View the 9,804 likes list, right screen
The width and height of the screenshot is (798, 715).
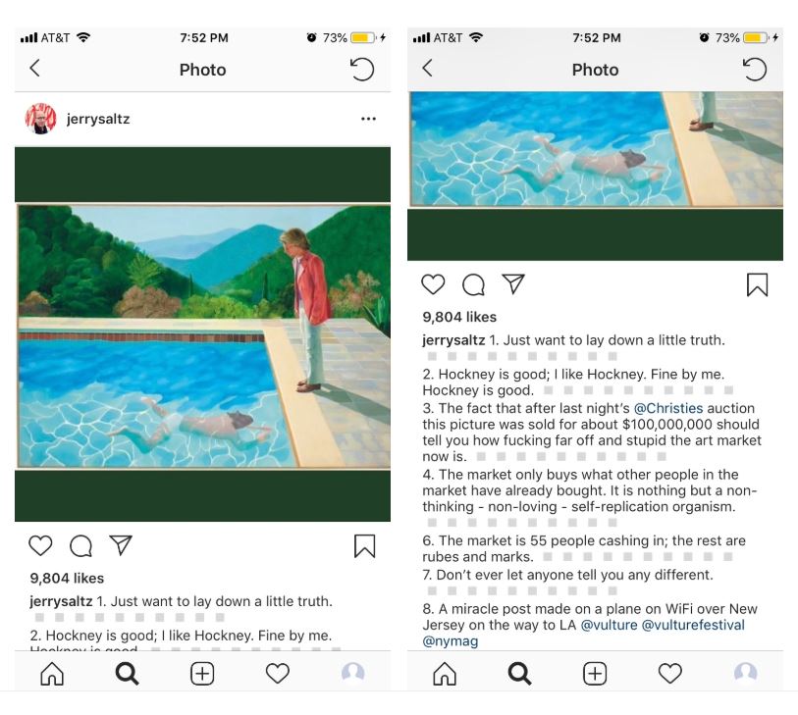click(459, 318)
